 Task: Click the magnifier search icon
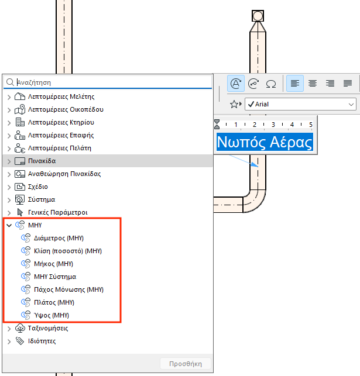(10, 82)
